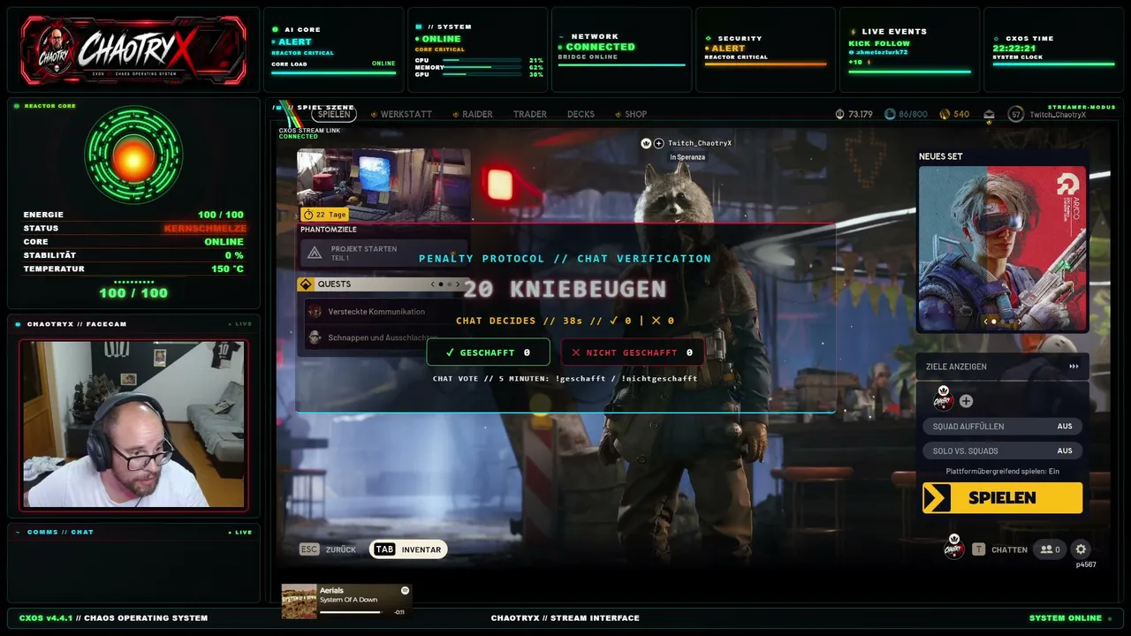Click the Plattformübergreifend spielen: Ein text

click(1002, 472)
